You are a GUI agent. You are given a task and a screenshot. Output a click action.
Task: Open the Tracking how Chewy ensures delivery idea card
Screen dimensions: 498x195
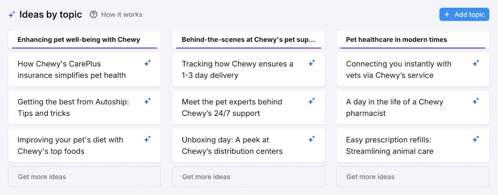tap(248, 69)
